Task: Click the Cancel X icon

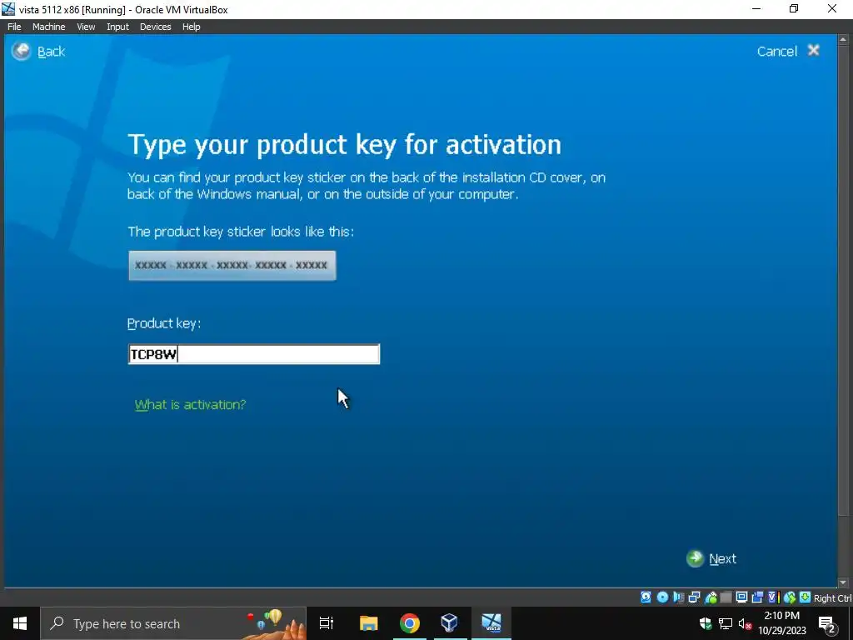Action: click(813, 51)
